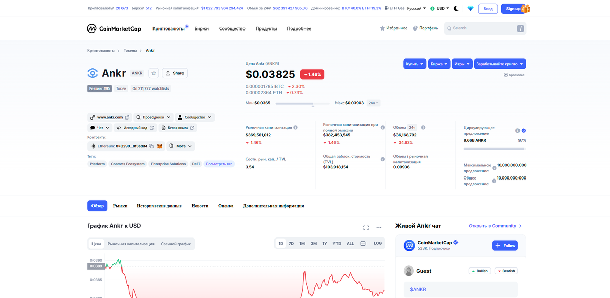Screen dimensions: 610x298
Task: Click info icon for fully diluted cap
Action: click(x=382, y=127)
